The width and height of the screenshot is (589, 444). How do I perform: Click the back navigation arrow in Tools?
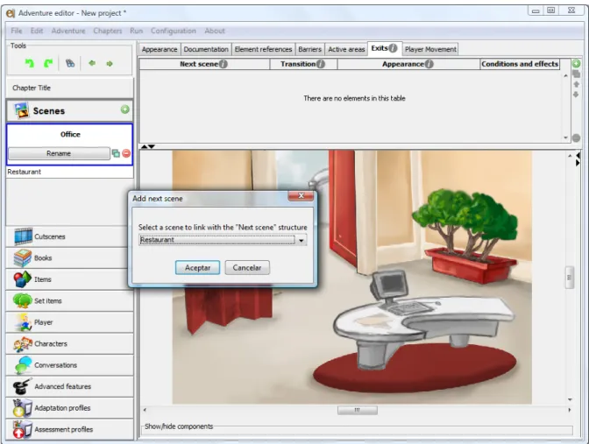[92, 63]
